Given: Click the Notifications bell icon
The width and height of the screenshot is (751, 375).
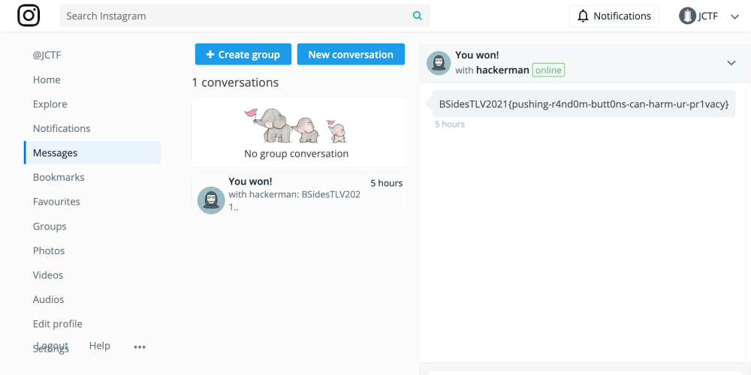Looking at the screenshot, I should point(583,16).
